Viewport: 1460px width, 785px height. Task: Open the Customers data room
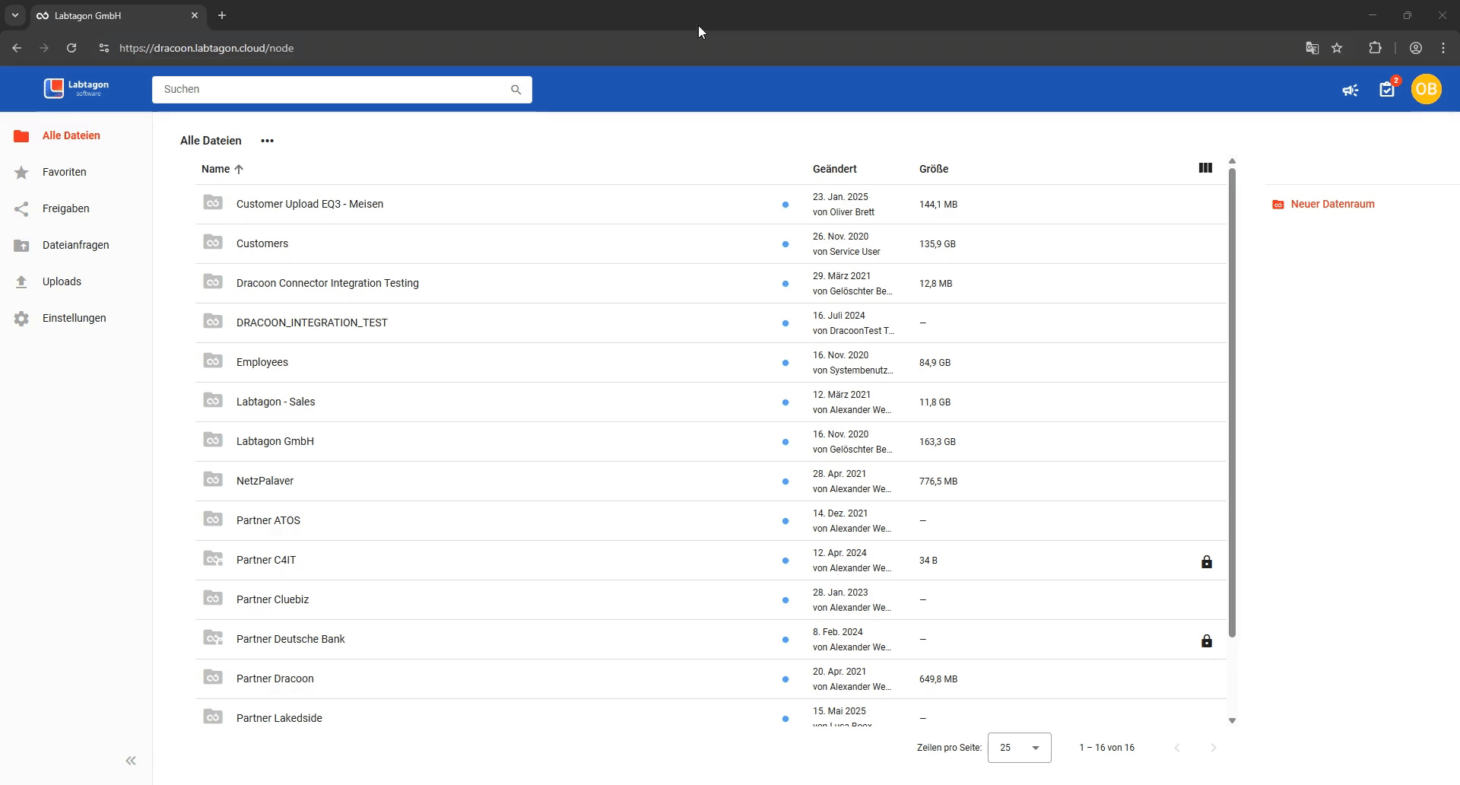point(262,243)
